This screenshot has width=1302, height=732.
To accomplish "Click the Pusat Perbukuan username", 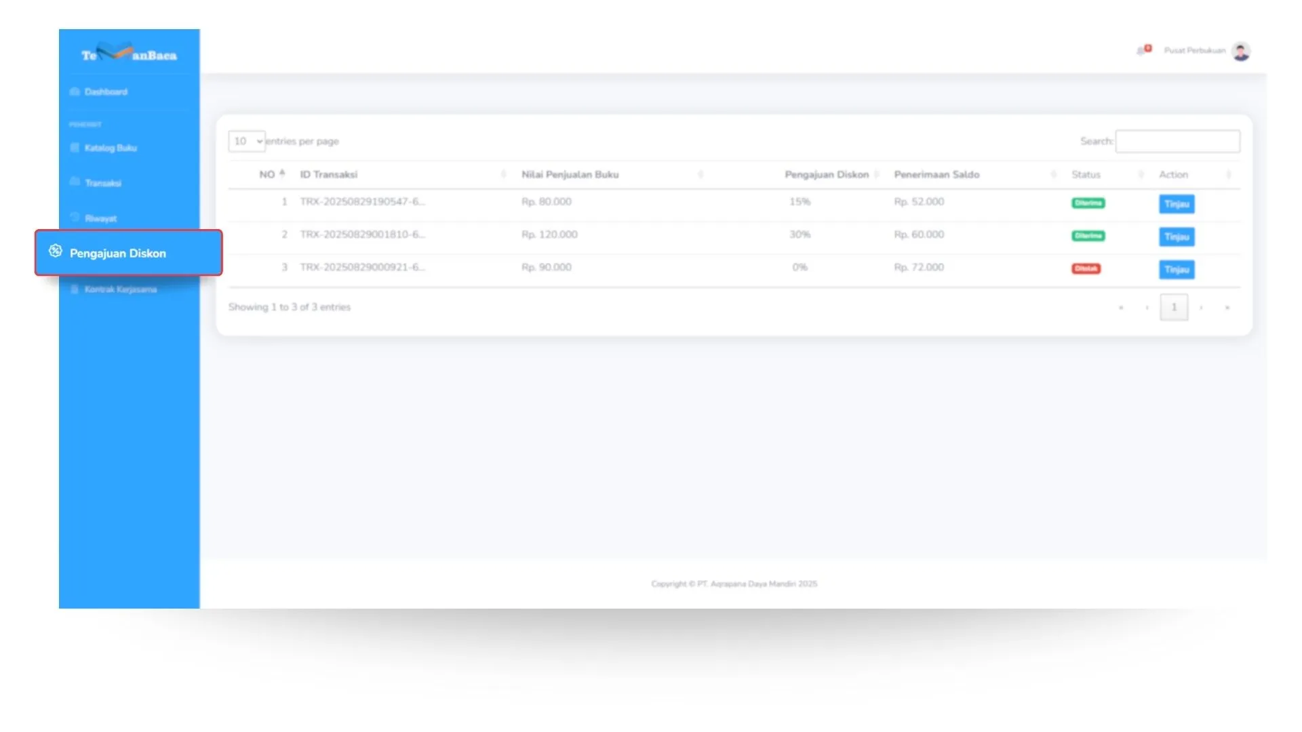I will tap(1195, 51).
